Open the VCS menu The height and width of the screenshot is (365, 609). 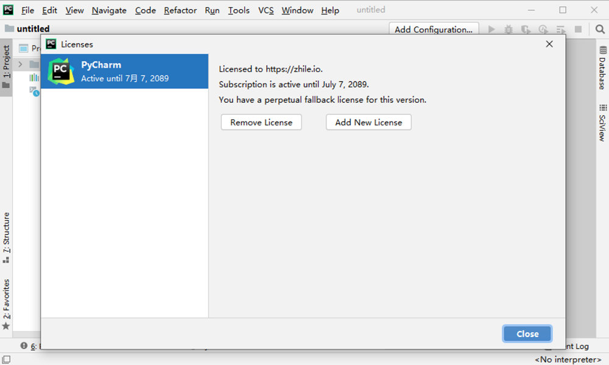tap(266, 10)
